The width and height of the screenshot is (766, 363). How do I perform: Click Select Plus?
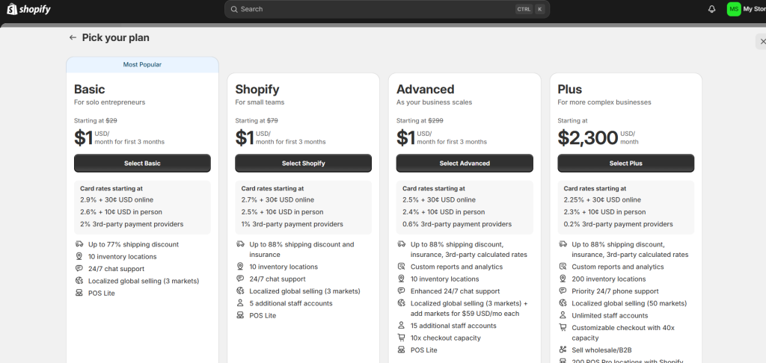[x=626, y=164]
